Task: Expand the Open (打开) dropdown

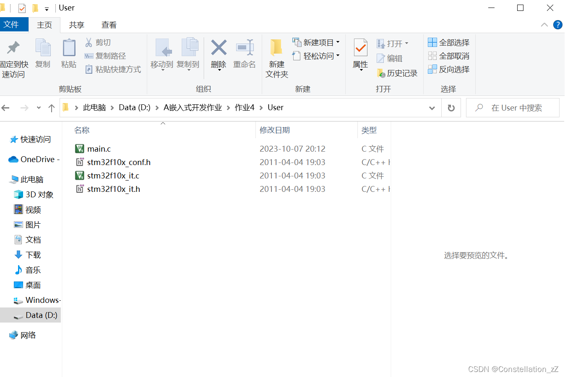Action: tap(406, 44)
